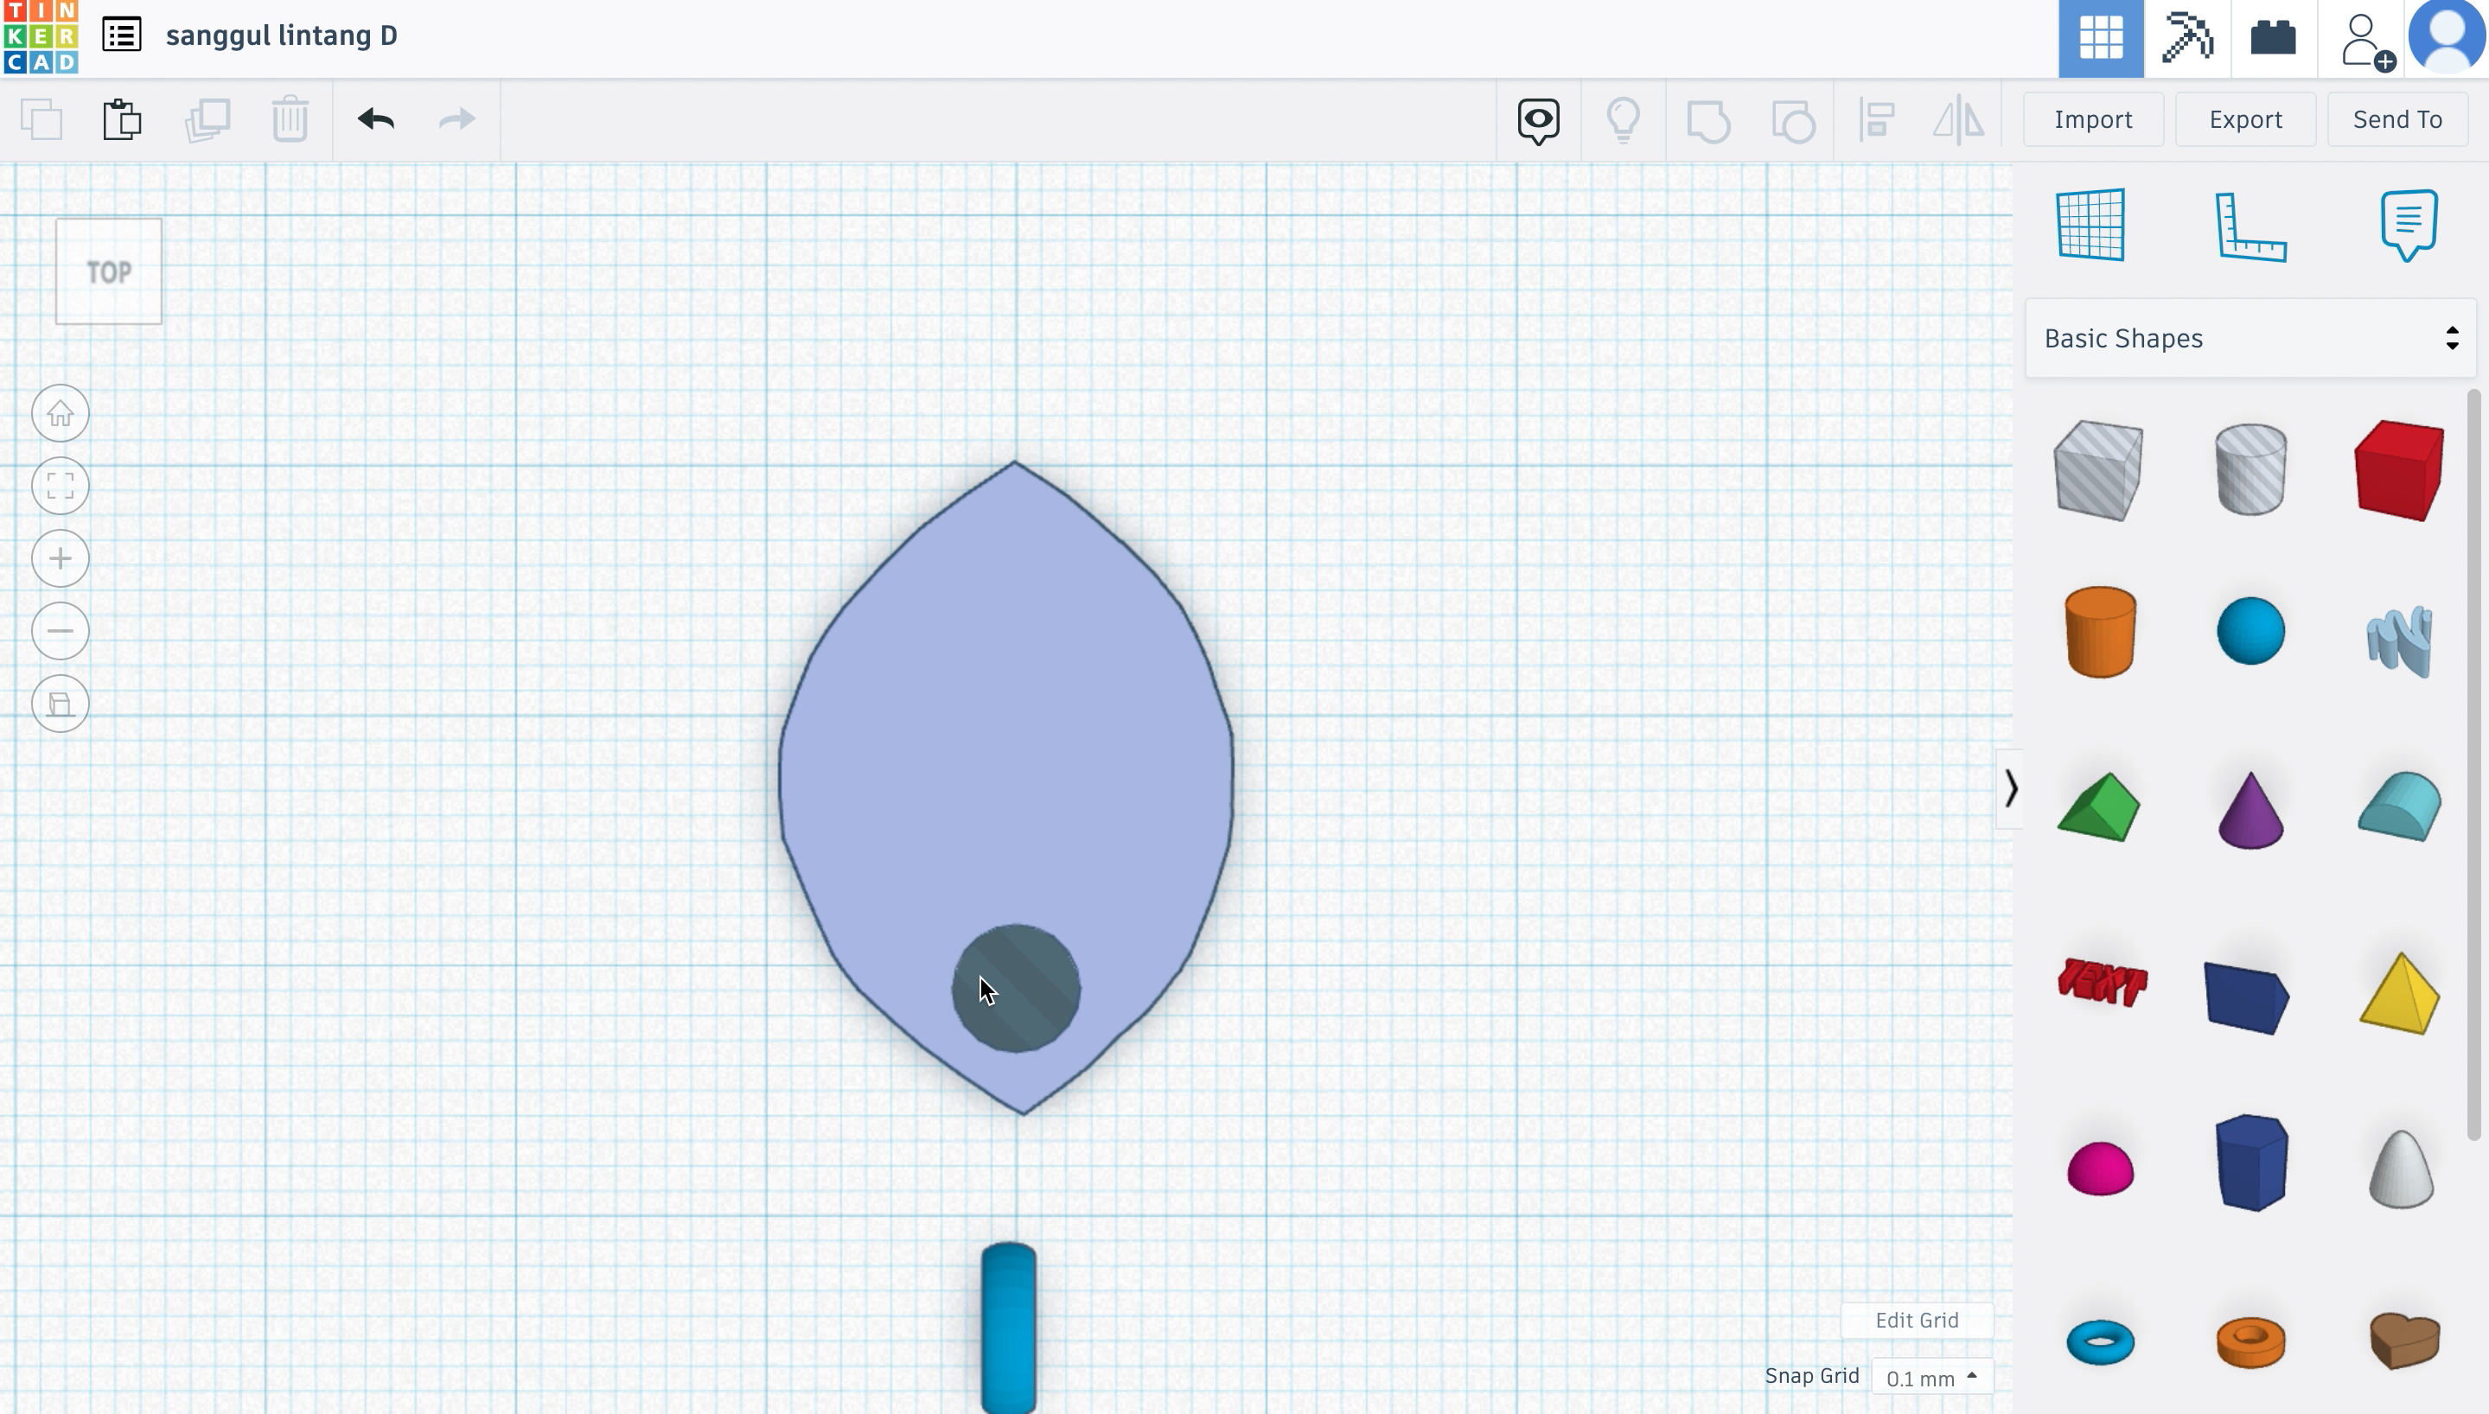Viewport: 2489px width, 1414px height.
Task: Click the Delete trash icon
Action: click(x=290, y=119)
